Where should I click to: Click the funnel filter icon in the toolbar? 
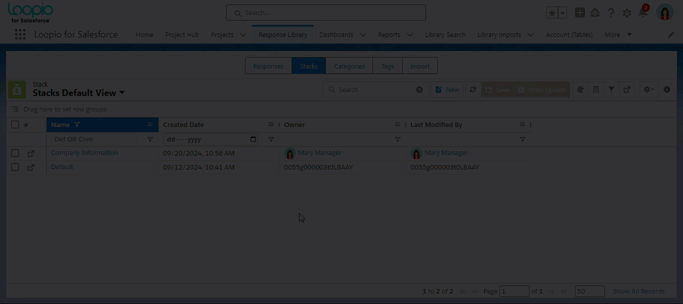(x=611, y=89)
